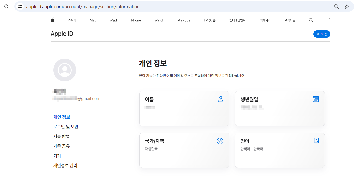358x182 pixels.
Task: Open the search magnifier icon in Apple nav
Action: tap(311, 20)
